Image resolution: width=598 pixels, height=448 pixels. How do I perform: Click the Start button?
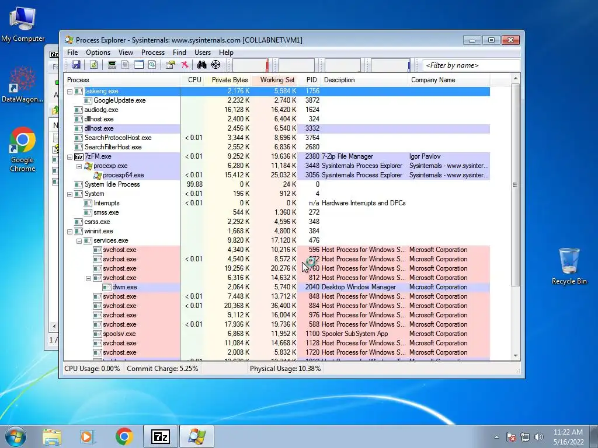point(15,436)
